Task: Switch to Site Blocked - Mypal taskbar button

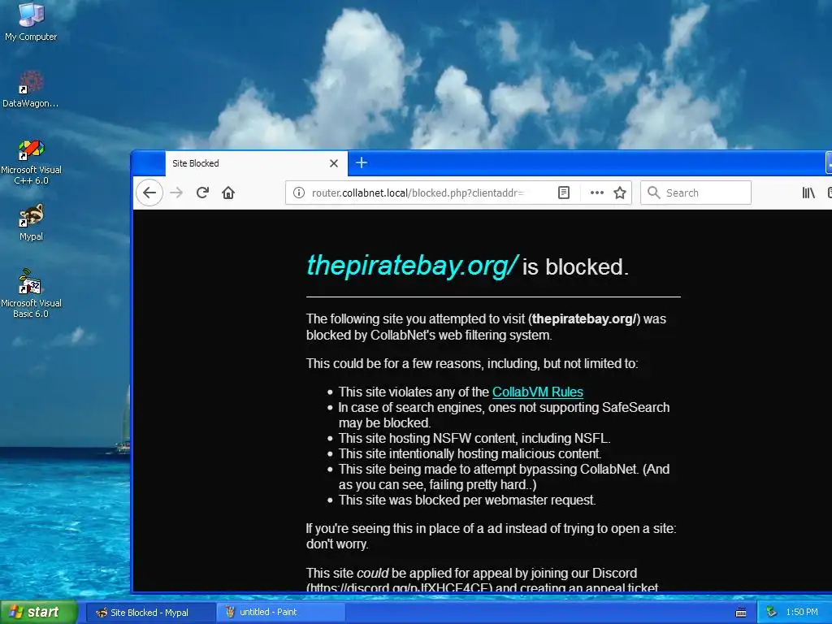Action: [150, 613]
